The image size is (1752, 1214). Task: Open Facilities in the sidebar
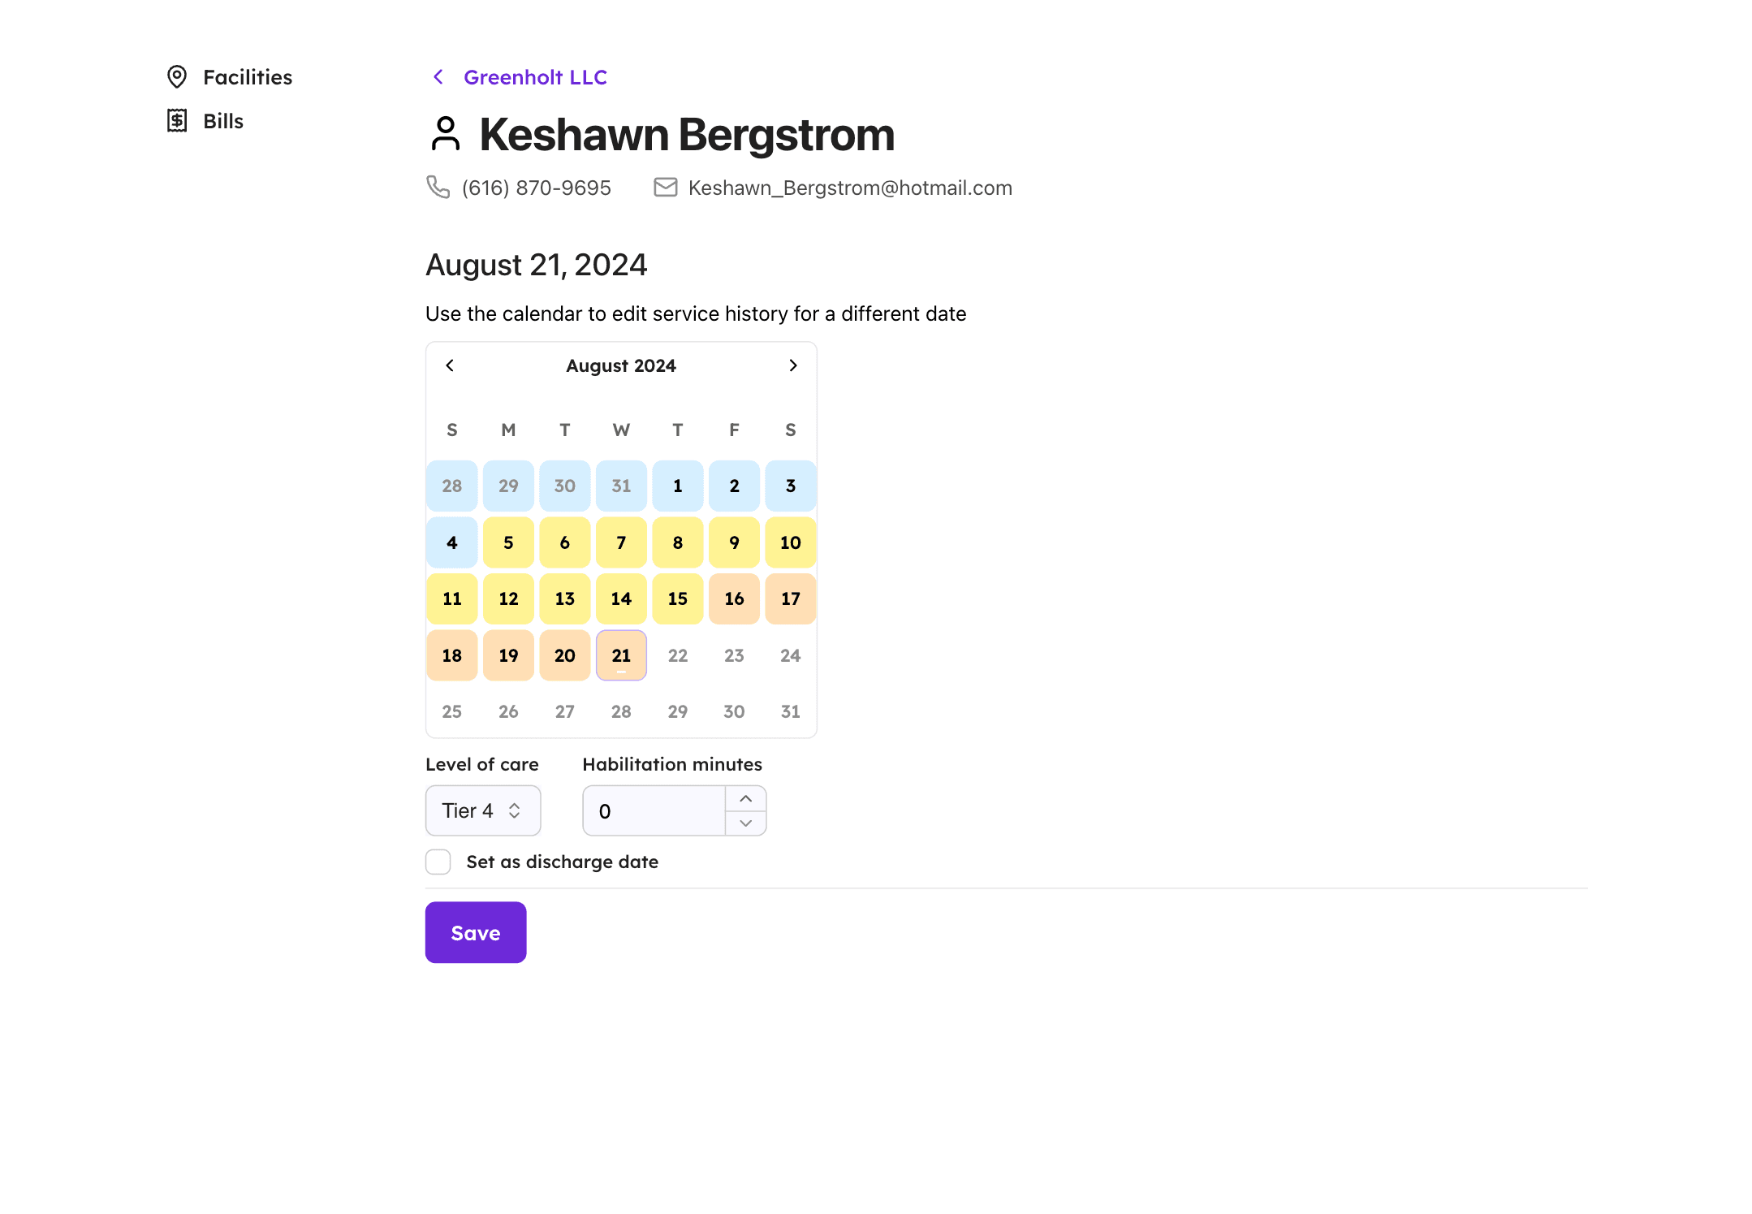[x=248, y=77]
